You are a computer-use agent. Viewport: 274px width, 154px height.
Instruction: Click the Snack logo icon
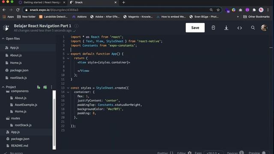coord(6,27)
